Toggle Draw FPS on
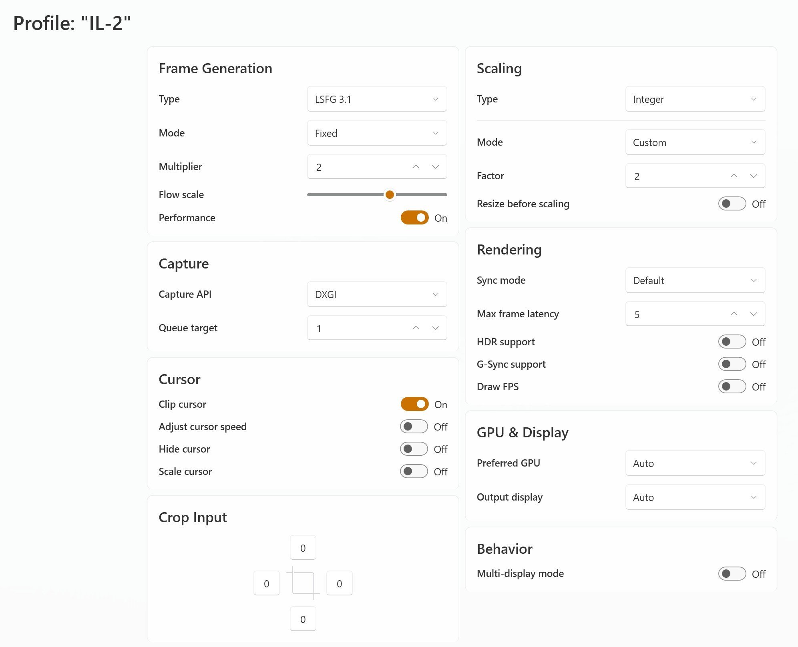The image size is (798, 647). coord(732,387)
